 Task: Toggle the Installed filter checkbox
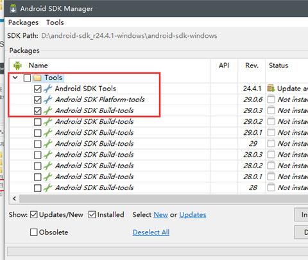[92, 214]
